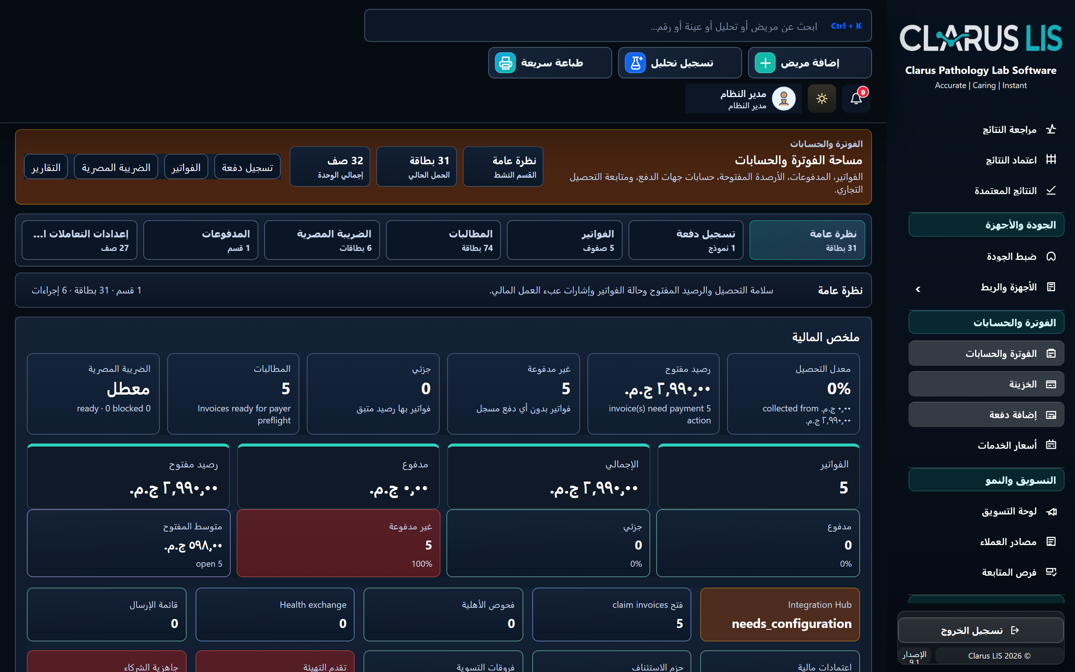Click the الأجهزة والربط document icon
Screen dimensions: 1075x672
pyautogui.click(x=1051, y=287)
